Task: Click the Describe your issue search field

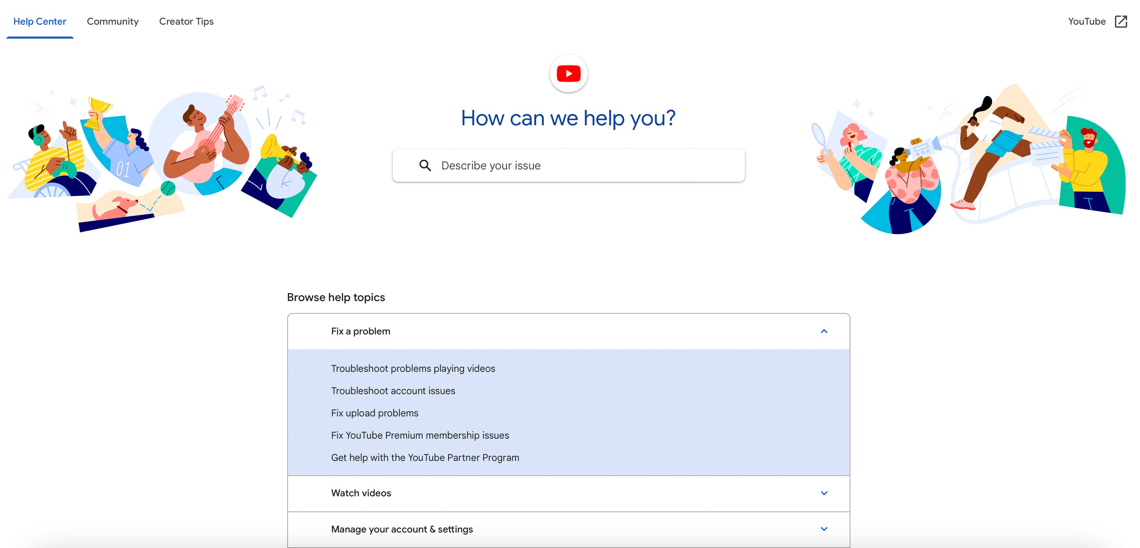Action: pos(568,166)
